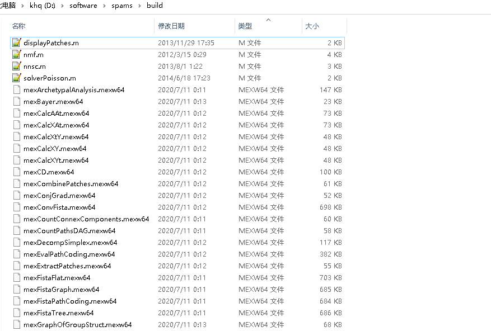This screenshot has width=491, height=331.
Task: Click the nmf.m MATLAB file icon
Action: click(17, 54)
